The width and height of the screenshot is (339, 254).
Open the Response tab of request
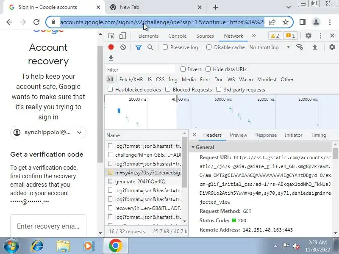(266, 135)
